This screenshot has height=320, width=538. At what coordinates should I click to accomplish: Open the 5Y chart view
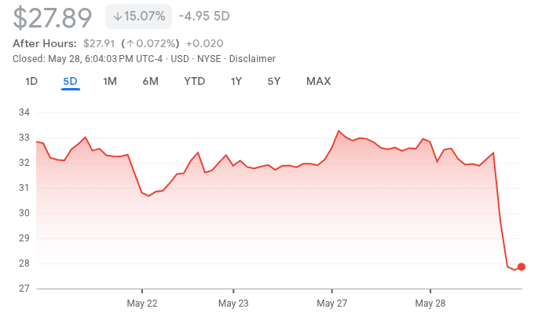tap(274, 81)
